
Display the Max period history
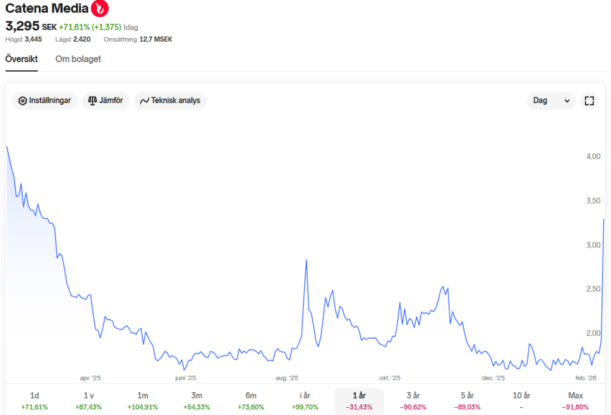(575, 401)
